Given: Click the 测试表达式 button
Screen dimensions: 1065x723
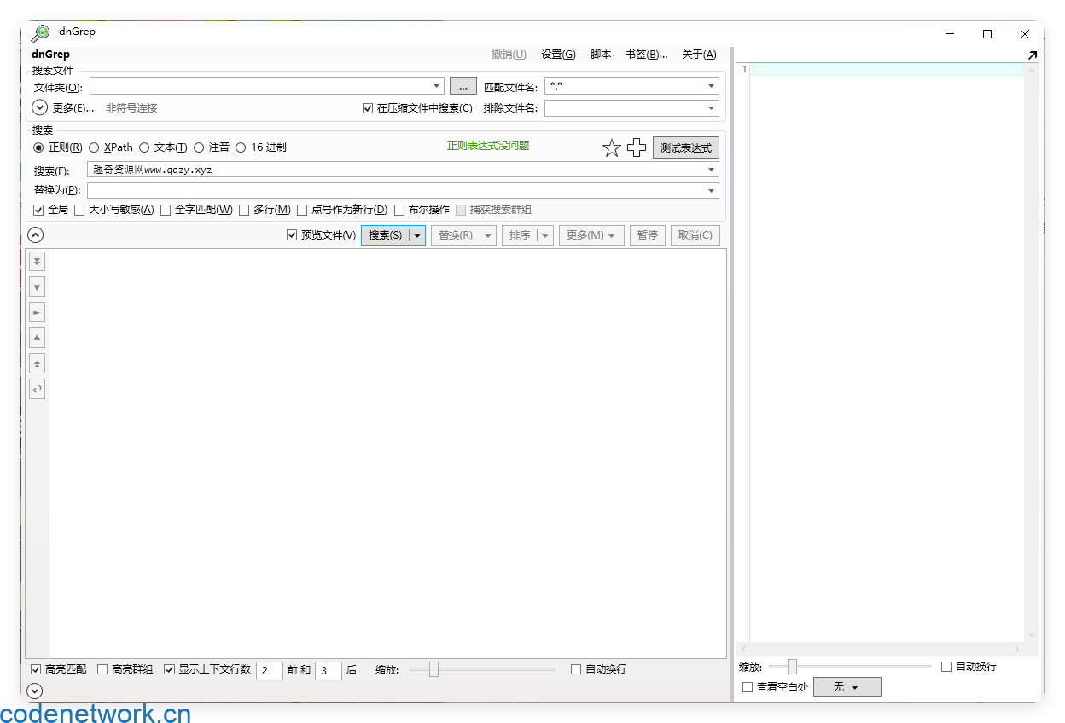Looking at the screenshot, I should (686, 147).
